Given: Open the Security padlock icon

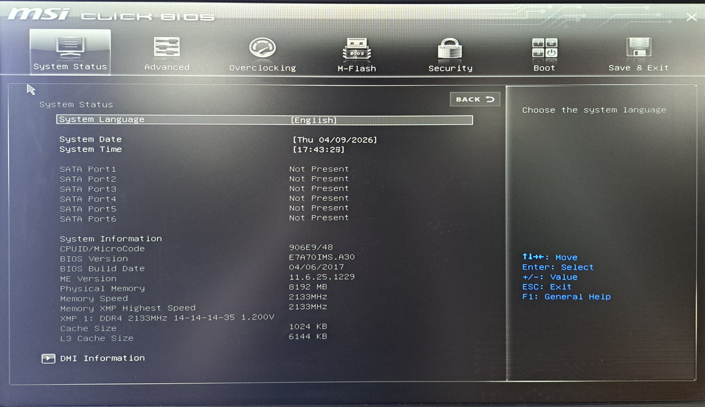Looking at the screenshot, I should pos(450,49).
